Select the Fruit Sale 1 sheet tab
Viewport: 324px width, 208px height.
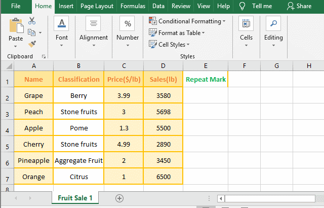(x=75, y=198)
